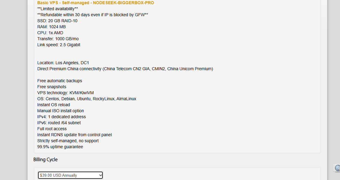Click the Direct Premium China connectivity line
This screenshot has width=340, height=180.
pos(125,69)
